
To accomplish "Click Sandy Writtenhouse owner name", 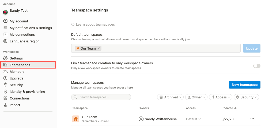I will click(161, 119).
